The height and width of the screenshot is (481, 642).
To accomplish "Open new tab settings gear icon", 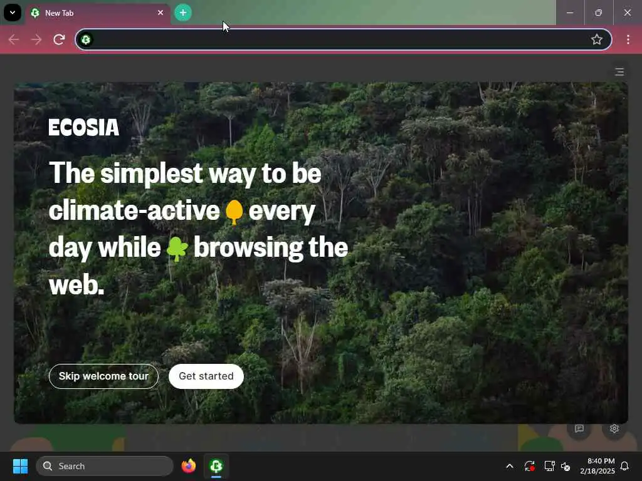I will (614, 428).
